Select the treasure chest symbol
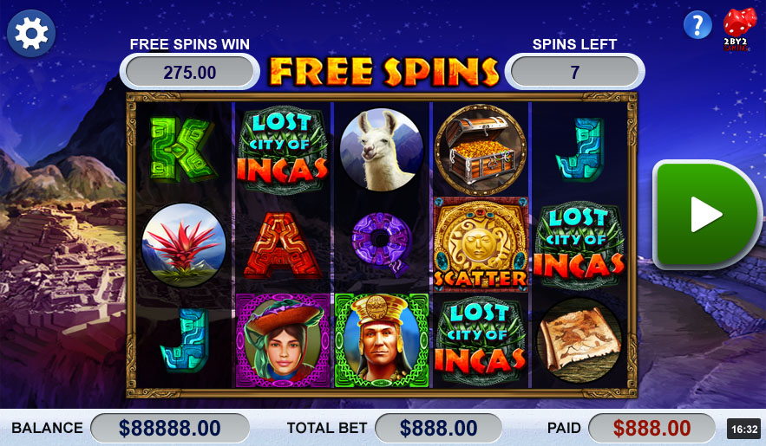This screenshot has width=766, height=446. point(481,150)
